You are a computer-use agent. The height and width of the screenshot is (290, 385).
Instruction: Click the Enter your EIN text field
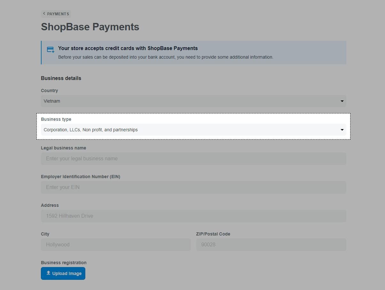(x=193, y=187)
